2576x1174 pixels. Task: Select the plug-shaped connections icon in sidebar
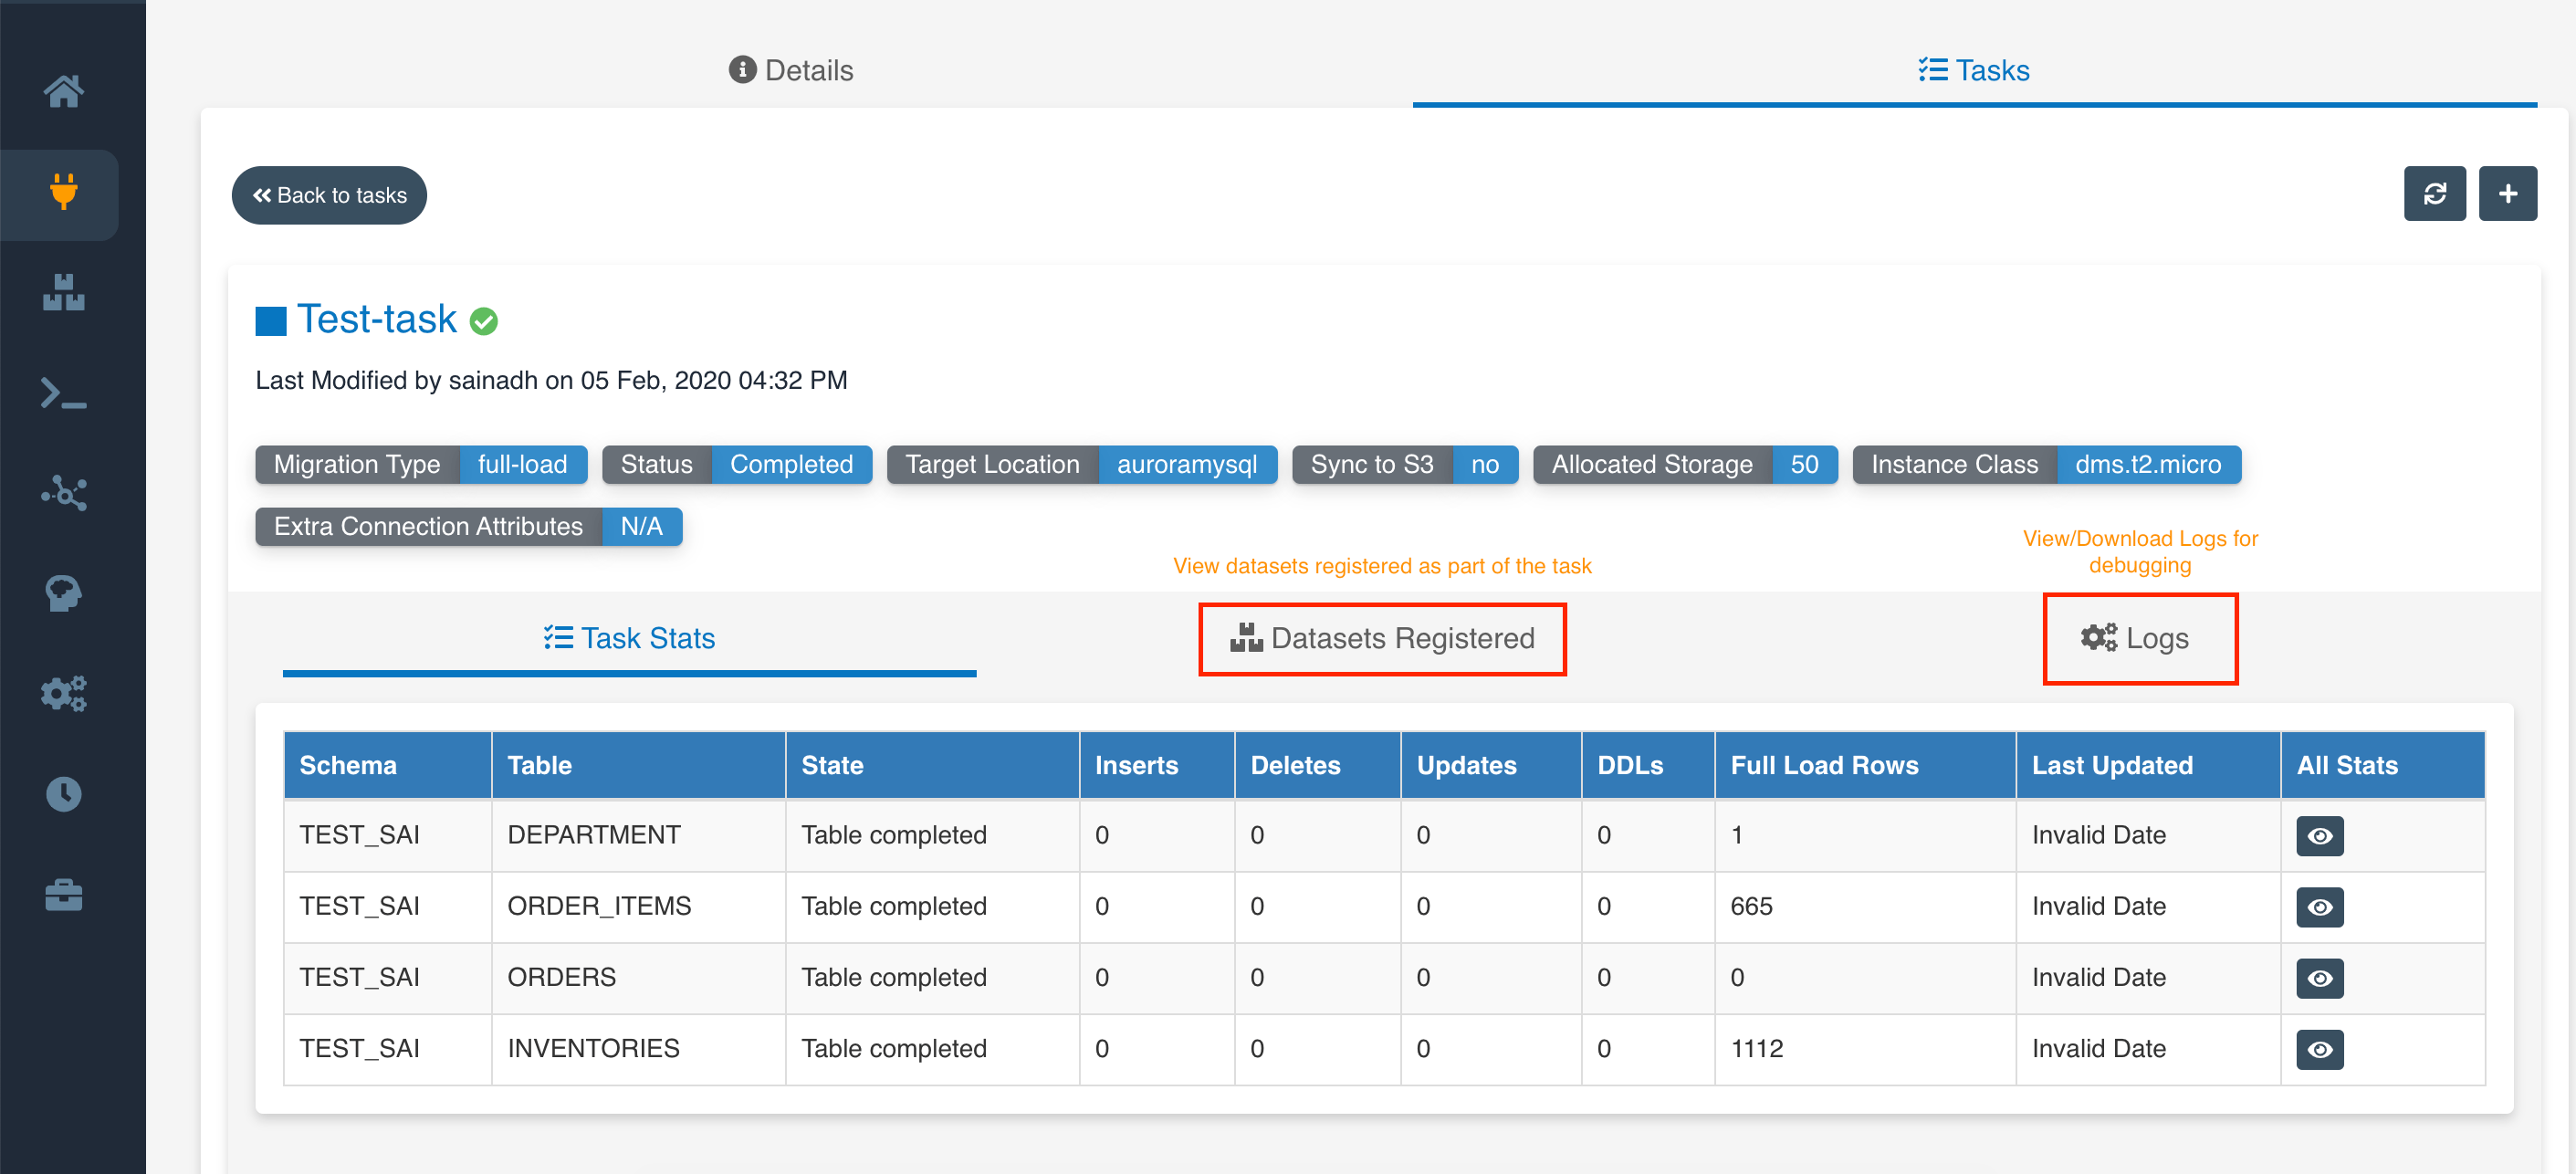point(62,195)
